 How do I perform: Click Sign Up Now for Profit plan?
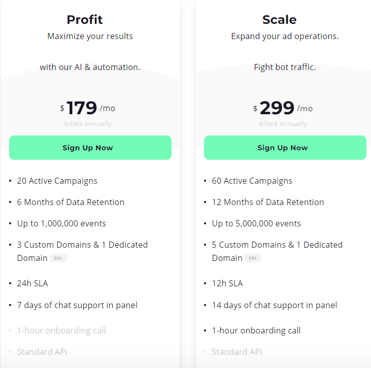tap(88, 148)
